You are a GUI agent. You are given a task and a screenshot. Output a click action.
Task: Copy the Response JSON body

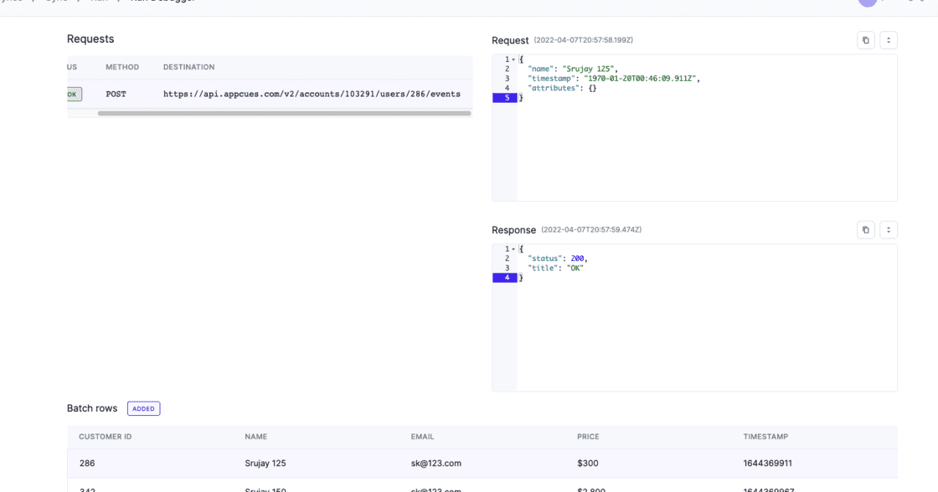[x=866, y=228]
